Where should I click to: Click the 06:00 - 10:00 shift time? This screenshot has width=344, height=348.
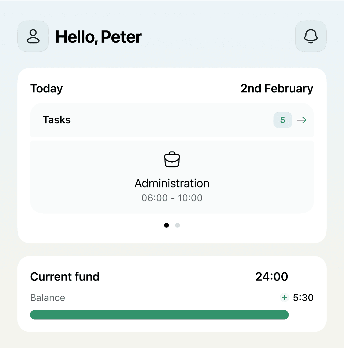click(172, 198)
